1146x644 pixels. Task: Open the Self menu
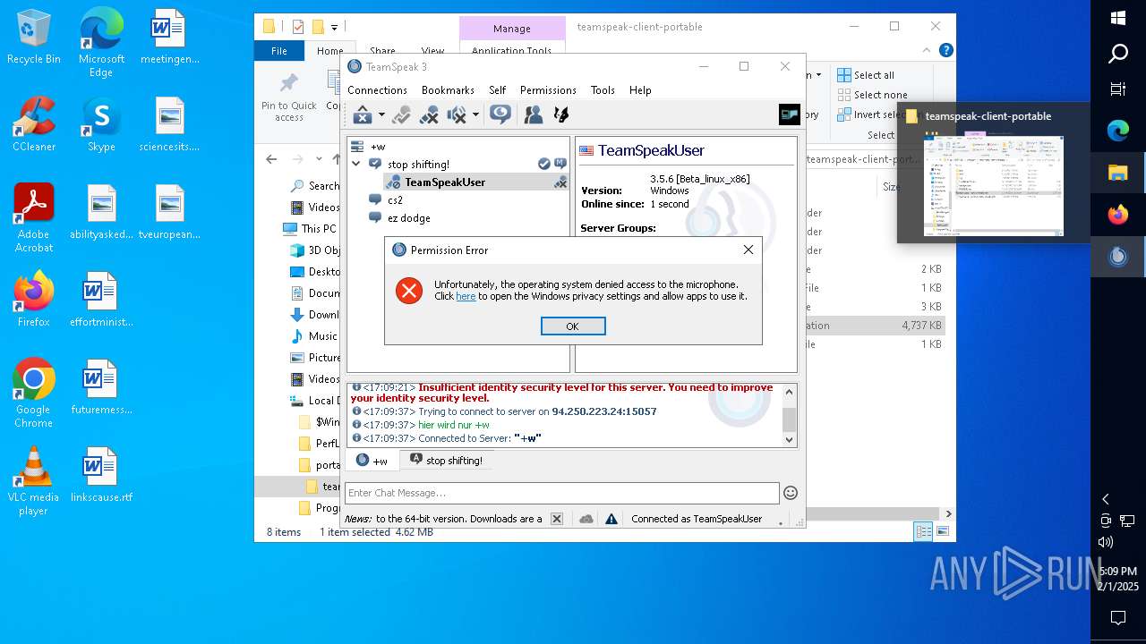click(x=498, y=90)
